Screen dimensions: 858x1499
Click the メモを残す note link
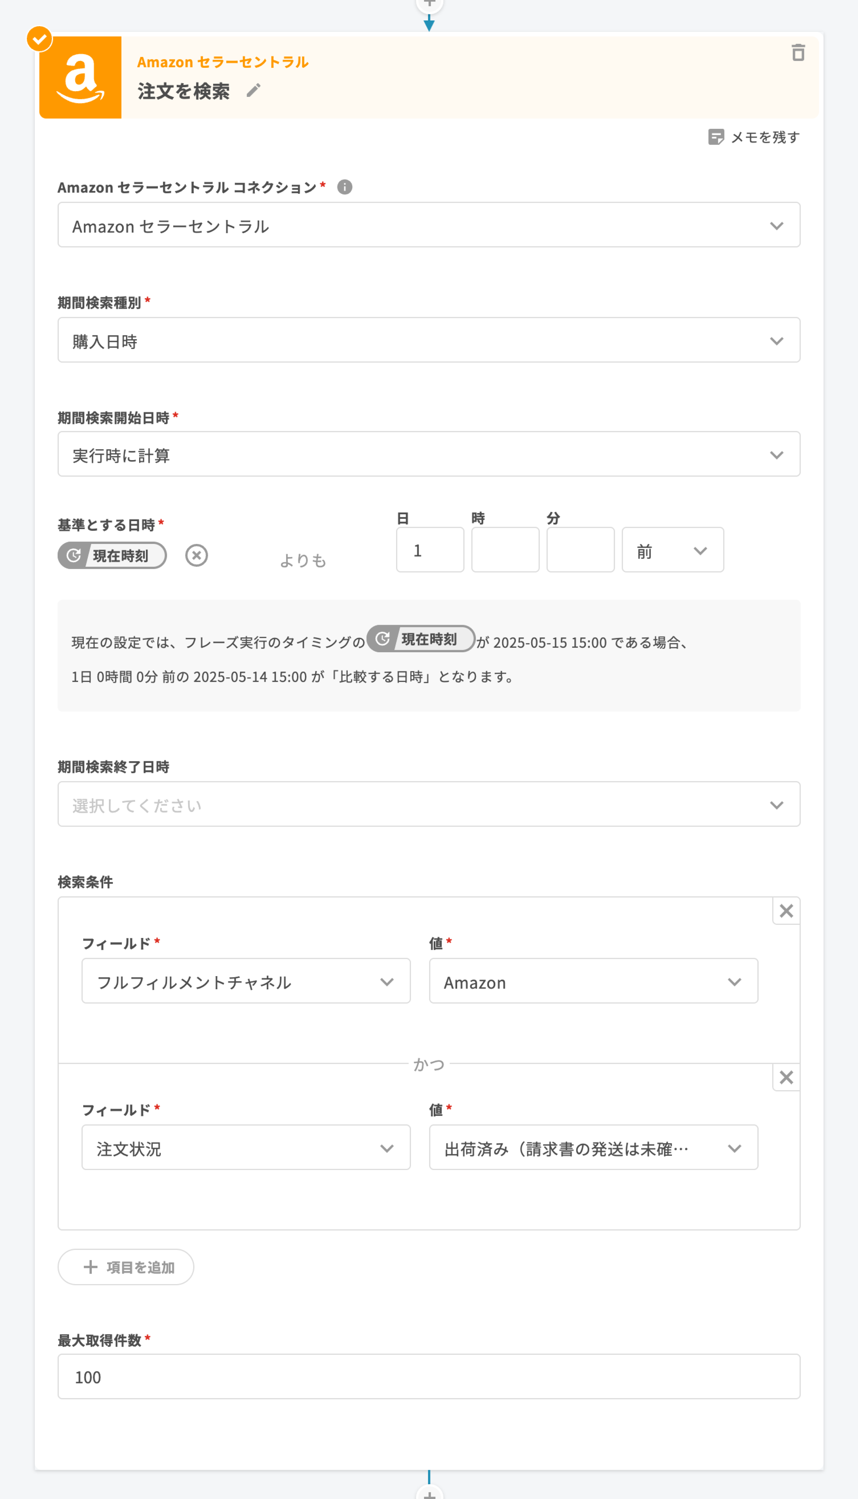click(x=754, y=137)
